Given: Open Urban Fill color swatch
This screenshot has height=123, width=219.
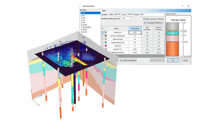Looking at the screenshot, I should coord(106,32).
